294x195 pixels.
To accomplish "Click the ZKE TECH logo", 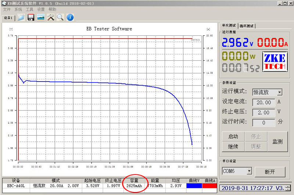I will pos(275,62).
